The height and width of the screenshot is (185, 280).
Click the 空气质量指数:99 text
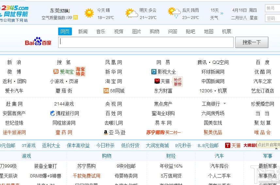tap(57, 18)
